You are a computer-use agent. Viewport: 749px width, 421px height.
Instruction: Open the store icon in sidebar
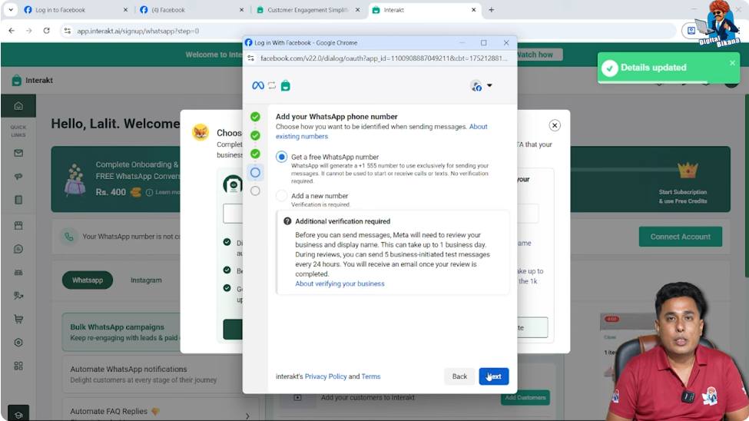click(18, 225)
